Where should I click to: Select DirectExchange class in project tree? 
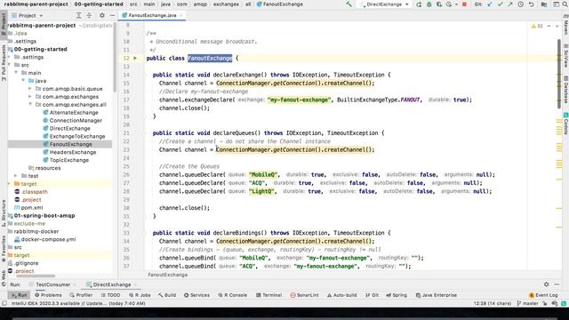[x=69, y=128]
